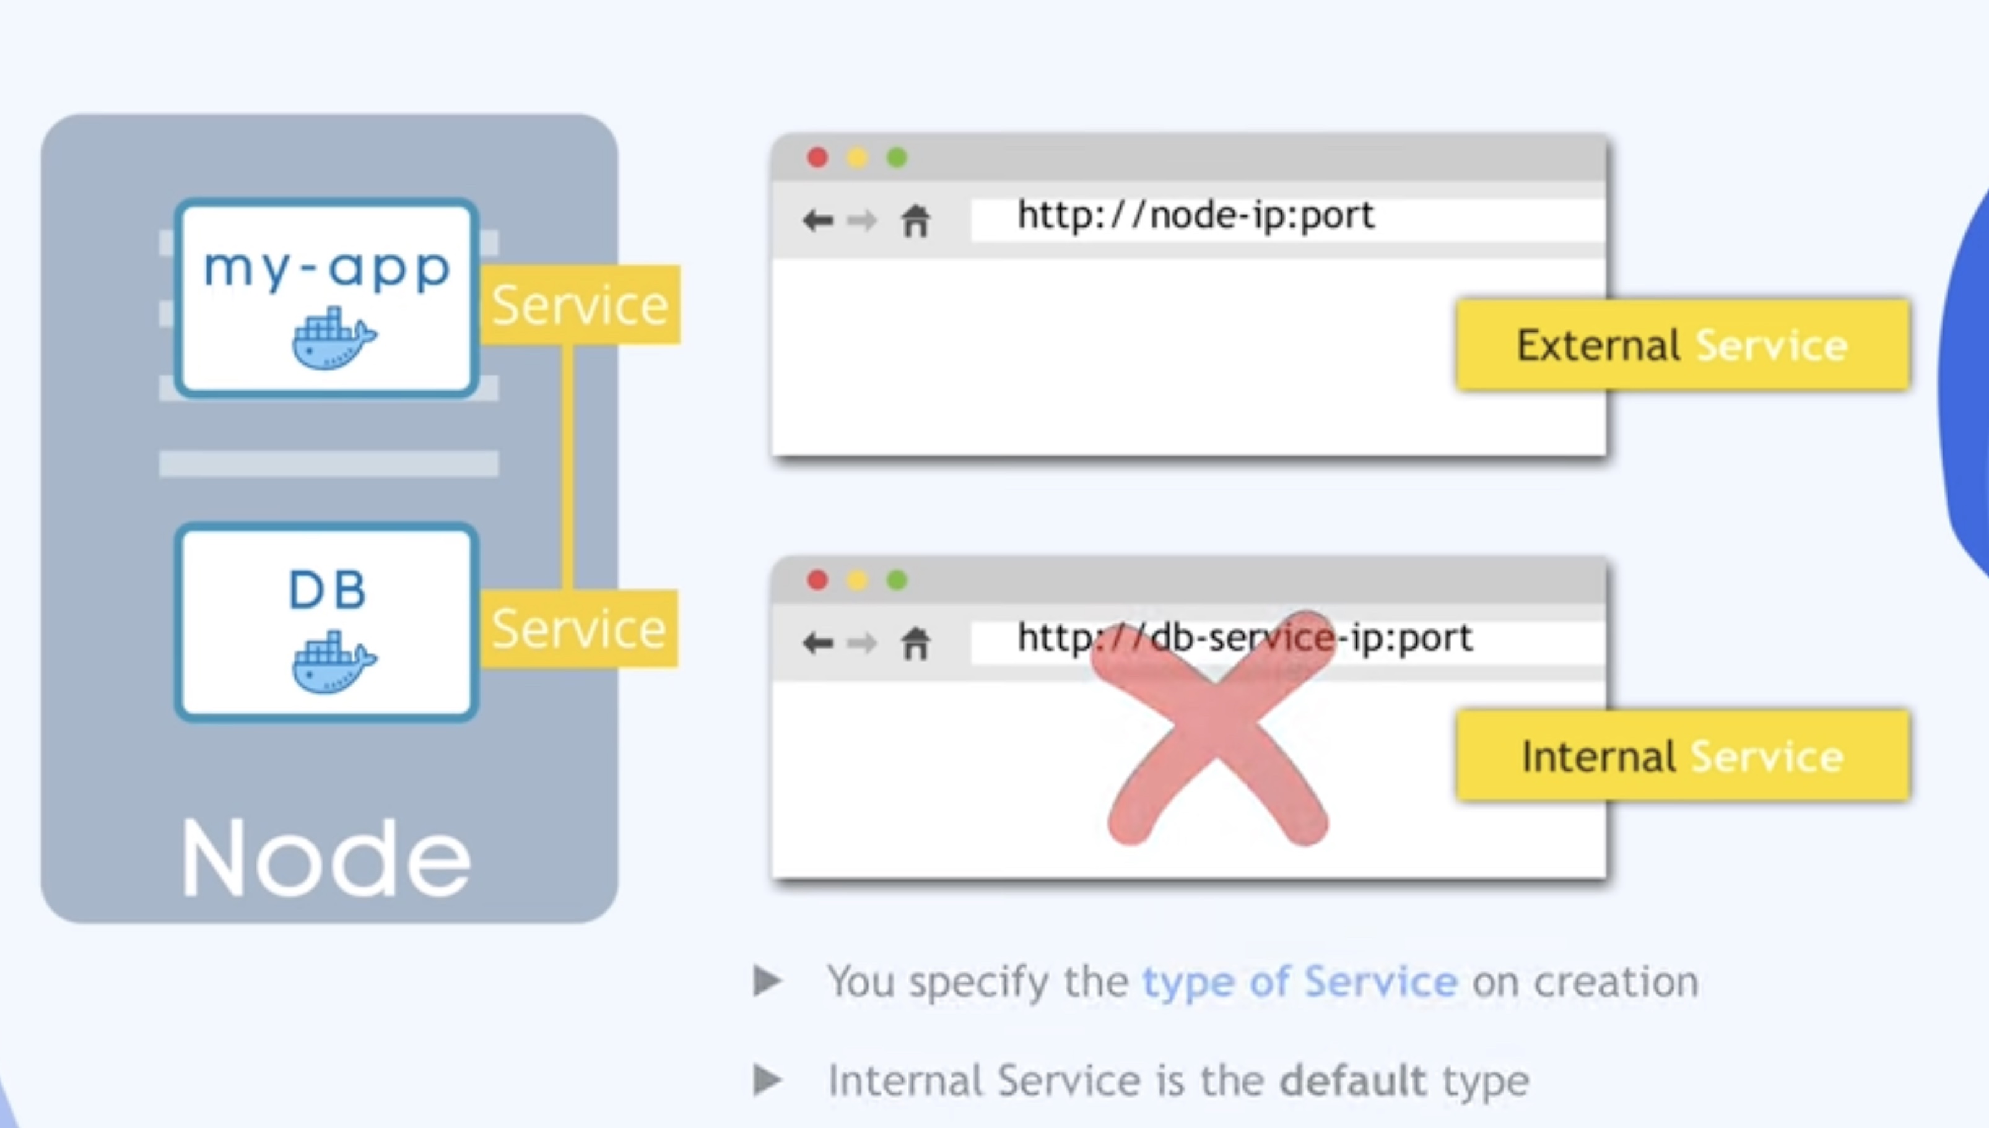Click the Docker whale icon in my-app box
The image size is (1989, 1128).
pyautogui.click(x=334, y=338)
